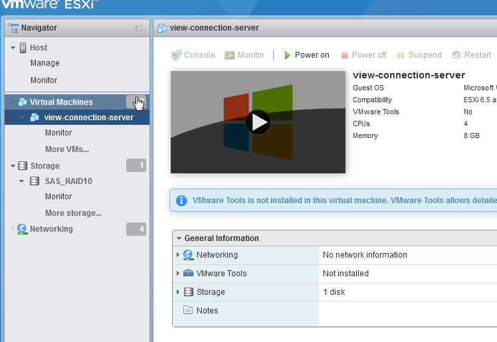The image size is (497, 342).
Task: Open Manage under Host
Action: tap(45, 63)
